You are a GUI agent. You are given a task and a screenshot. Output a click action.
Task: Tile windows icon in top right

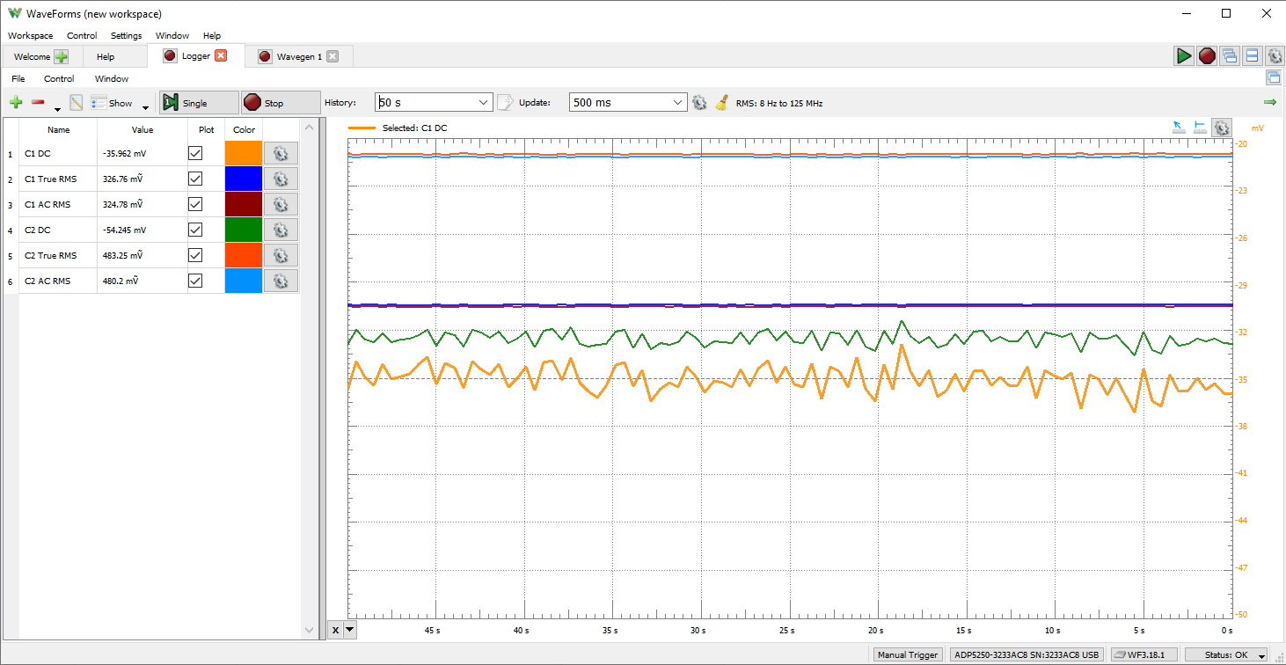click(1252, 56)
